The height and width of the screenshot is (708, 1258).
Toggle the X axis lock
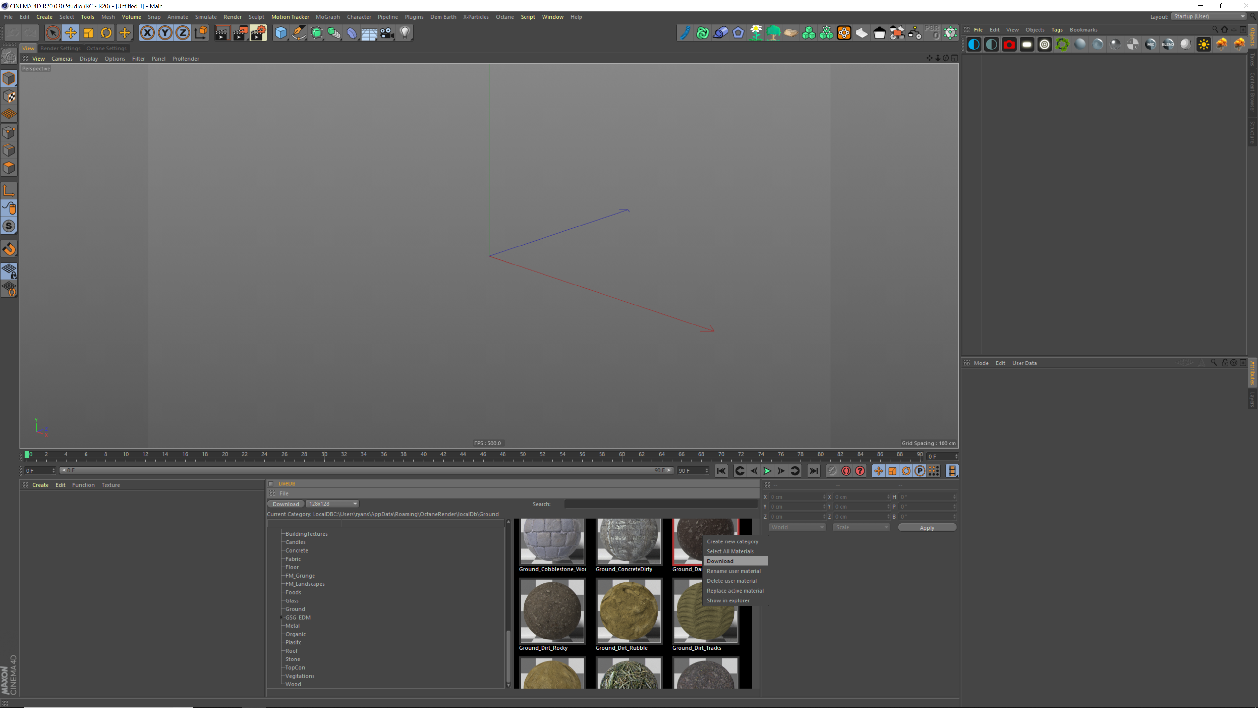[x=147, y=33]
